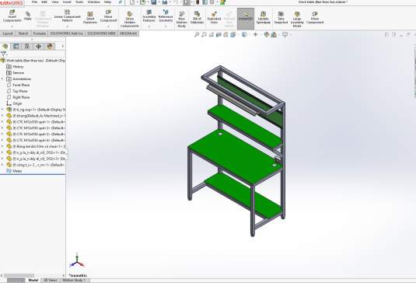Image resolution: width=416 pixels, height=283 pixels.
Task: Click the Smart Fasteners tool
Action: tap(90, 18)
